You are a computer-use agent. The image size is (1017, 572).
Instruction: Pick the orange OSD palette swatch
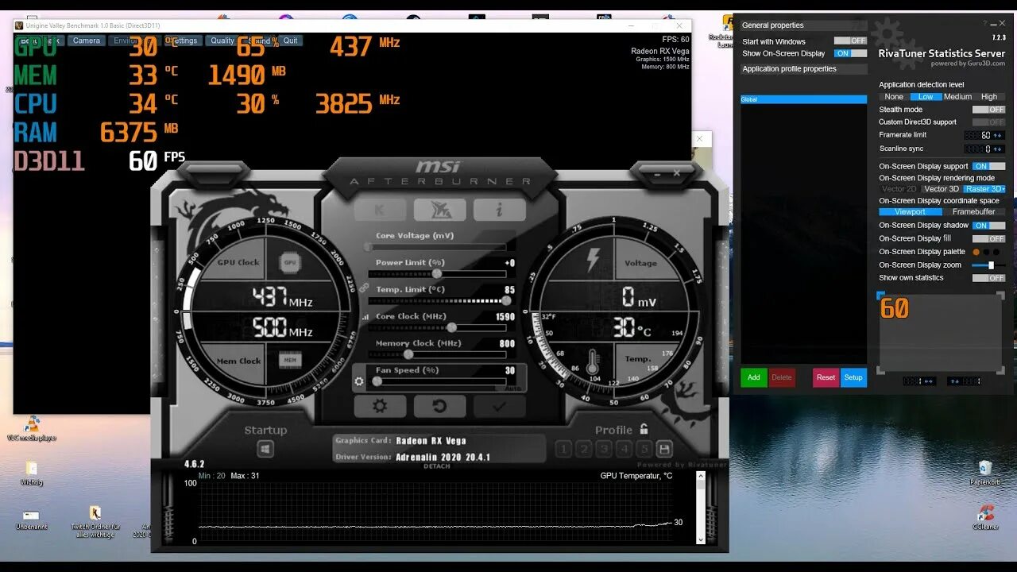click(976, 252)
